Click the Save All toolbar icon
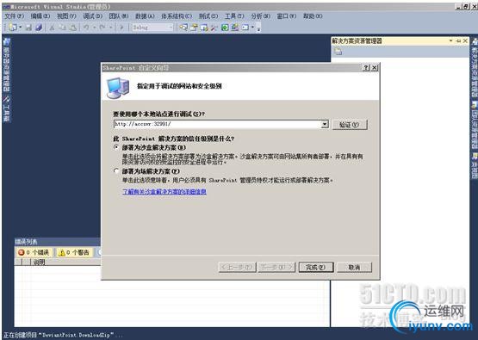Image resolution: width=478 pixels, height=340 pixels. click(x=39, y=28)
